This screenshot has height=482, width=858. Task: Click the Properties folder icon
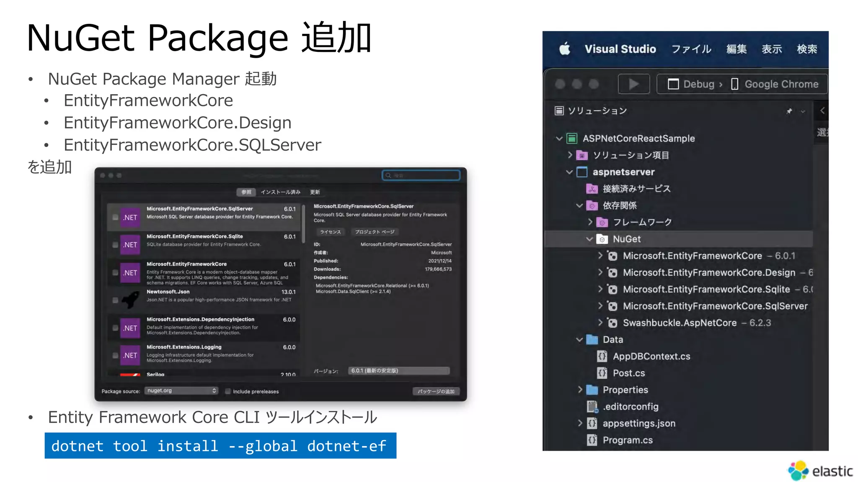point(592,390)
